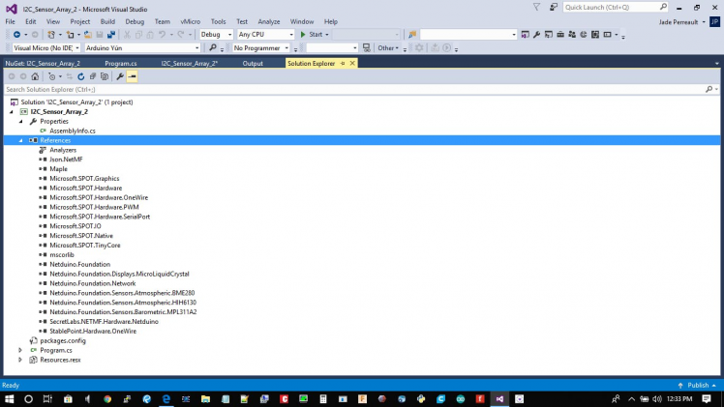The width and height of the screenshot is (724, 407).
Task: Open the Build menu
Action: click(107, 21)
